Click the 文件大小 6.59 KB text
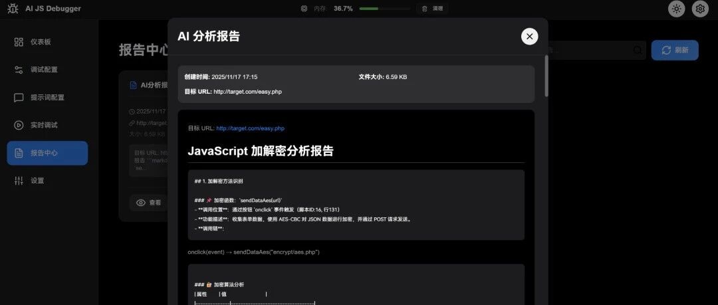Viewport: 718px width, 305px height. click(383, 77)
